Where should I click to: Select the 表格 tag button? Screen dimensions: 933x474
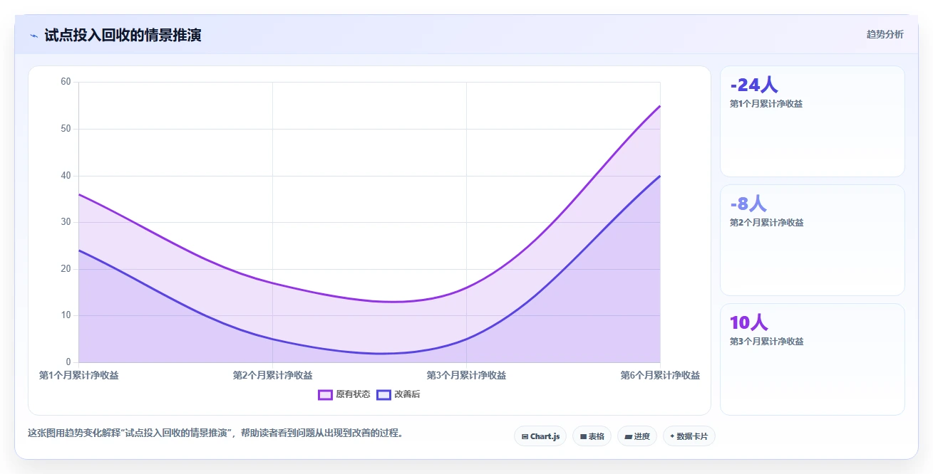(x=592, y=436)
